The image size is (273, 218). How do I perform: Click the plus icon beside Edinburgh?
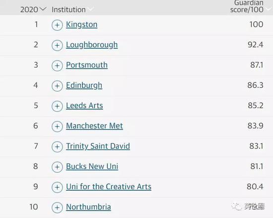57,86
